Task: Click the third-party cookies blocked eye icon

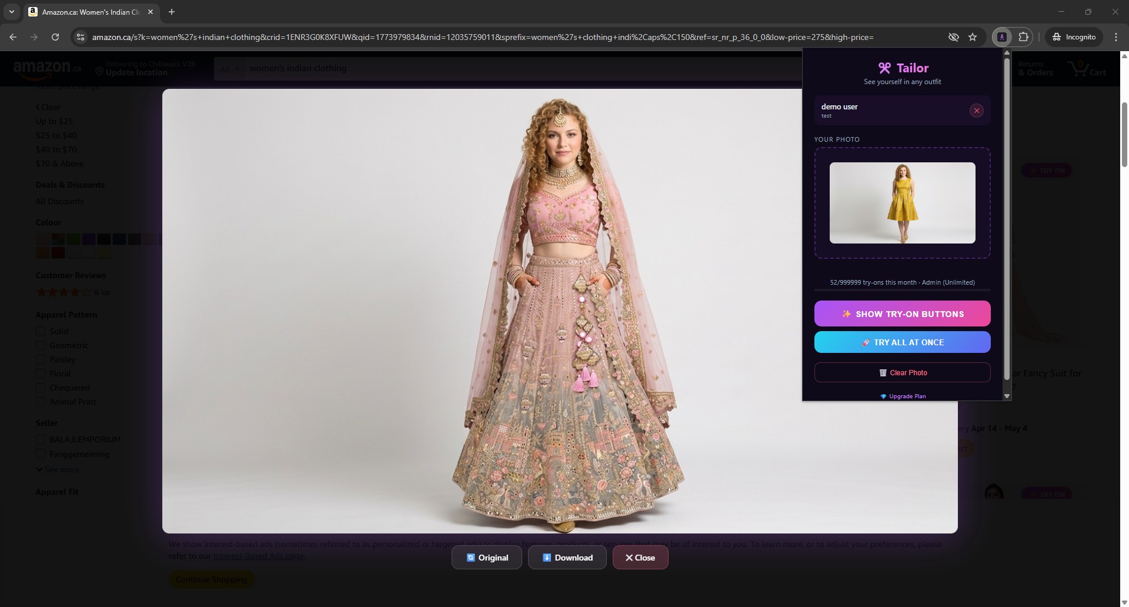Action: [953, 37]
